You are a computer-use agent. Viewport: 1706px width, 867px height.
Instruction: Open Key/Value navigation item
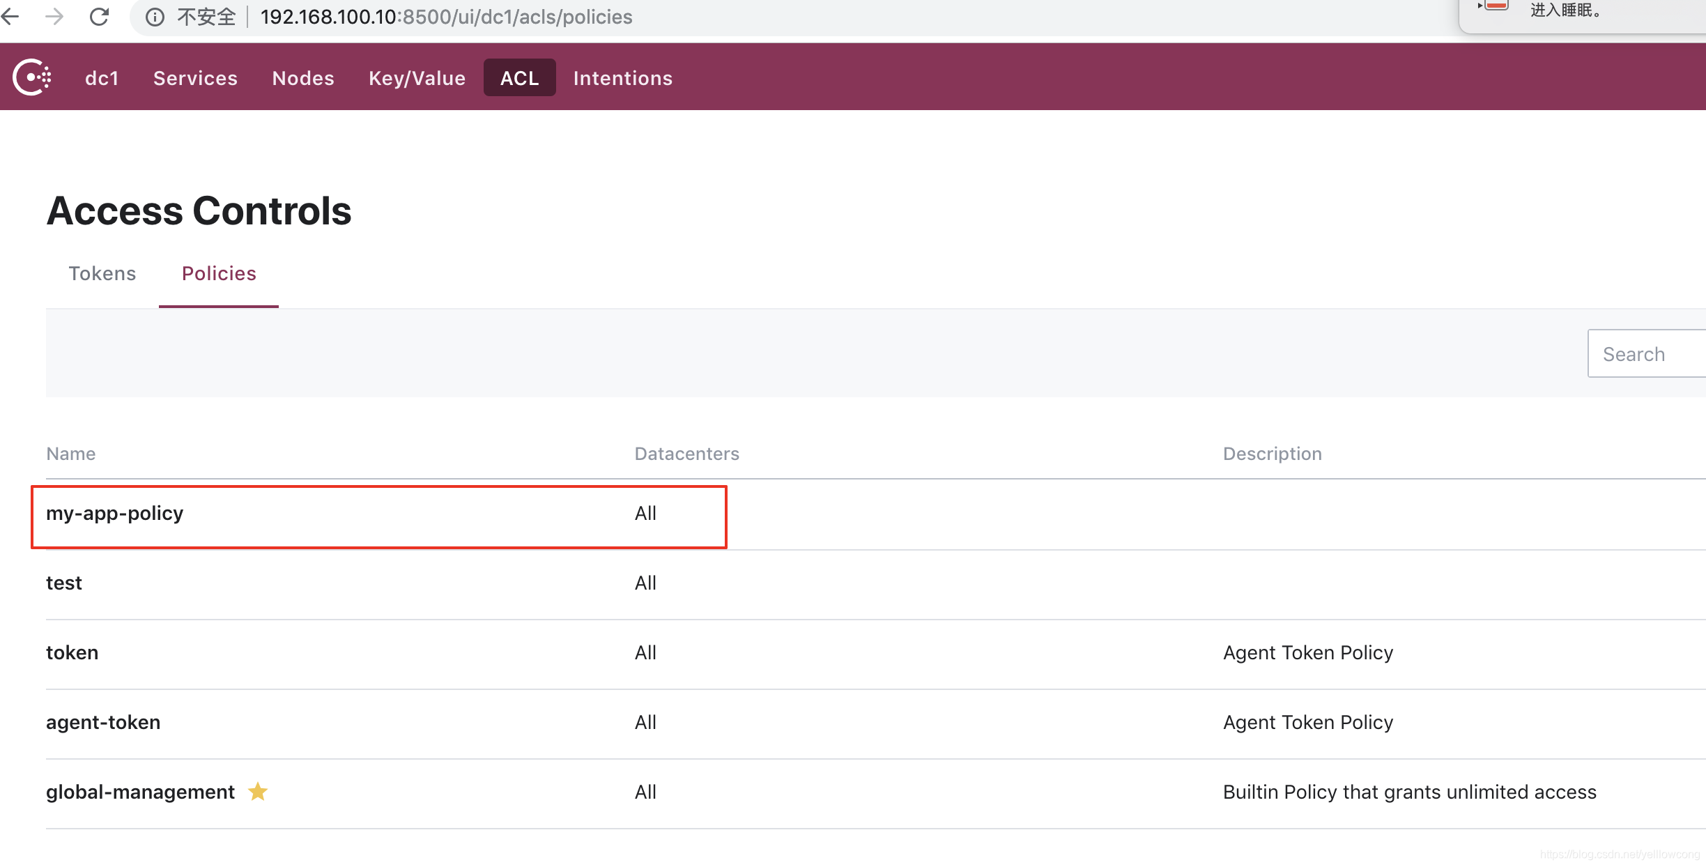pyautogui.click(x=417, y=78)
